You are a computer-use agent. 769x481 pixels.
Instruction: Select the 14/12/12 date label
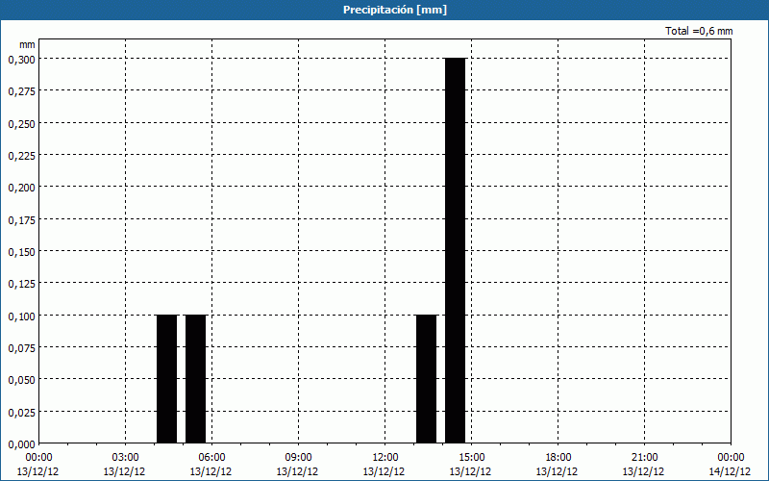click(x=730, y=471)
